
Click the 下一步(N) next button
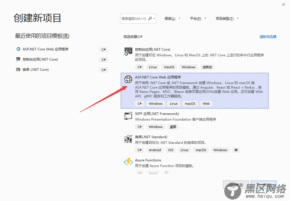[x=264, y=185]
